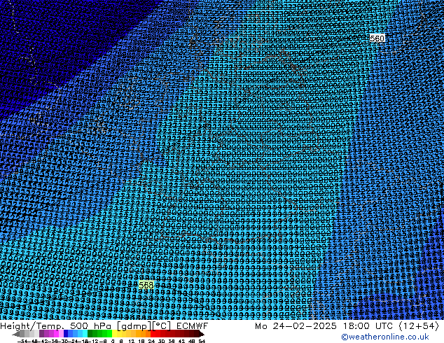Click the bright red 24 degree legend swatch
The height and width of the screenshot is (343, 444).
click(153, 334)
